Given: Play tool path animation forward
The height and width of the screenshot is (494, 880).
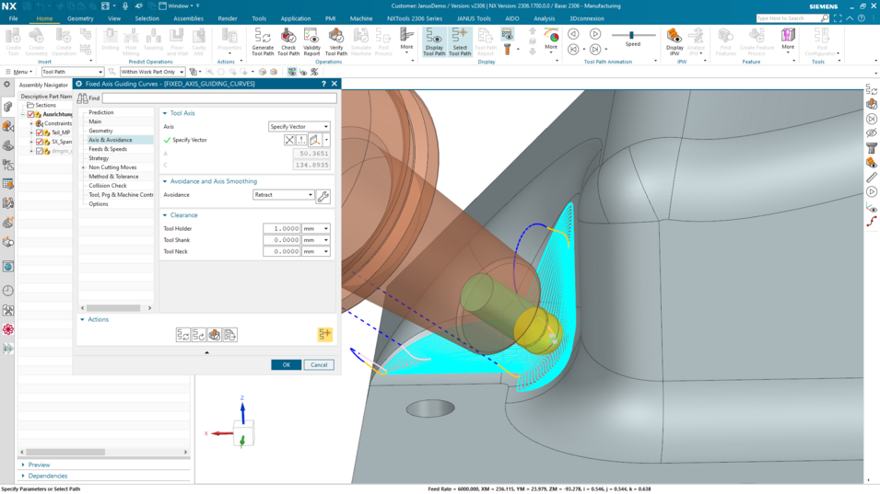Looking at the screenshot, I should (595, 34).
